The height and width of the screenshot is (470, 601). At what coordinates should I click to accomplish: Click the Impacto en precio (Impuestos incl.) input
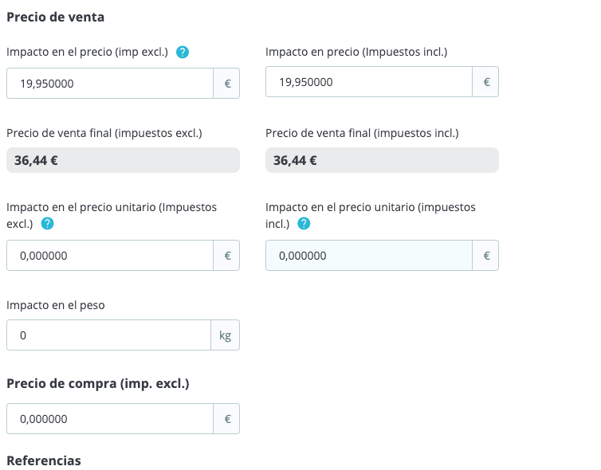[x=369, y=82]
